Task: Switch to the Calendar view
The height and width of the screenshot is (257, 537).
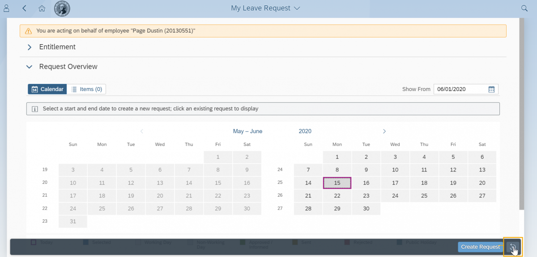Action: [x=47, y=89]
